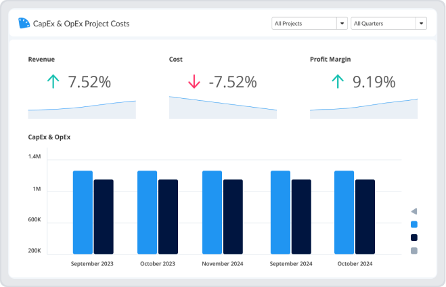
Task: Click the red down arrow under Cost
Action: coord(194,83)
